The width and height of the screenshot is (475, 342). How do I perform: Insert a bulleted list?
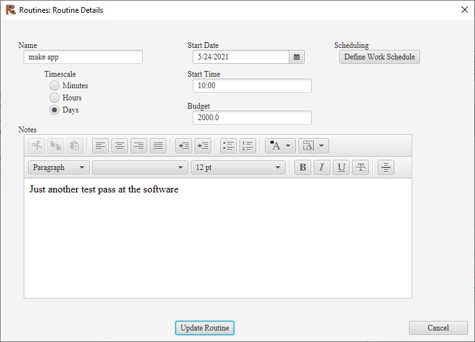point(229,146)
